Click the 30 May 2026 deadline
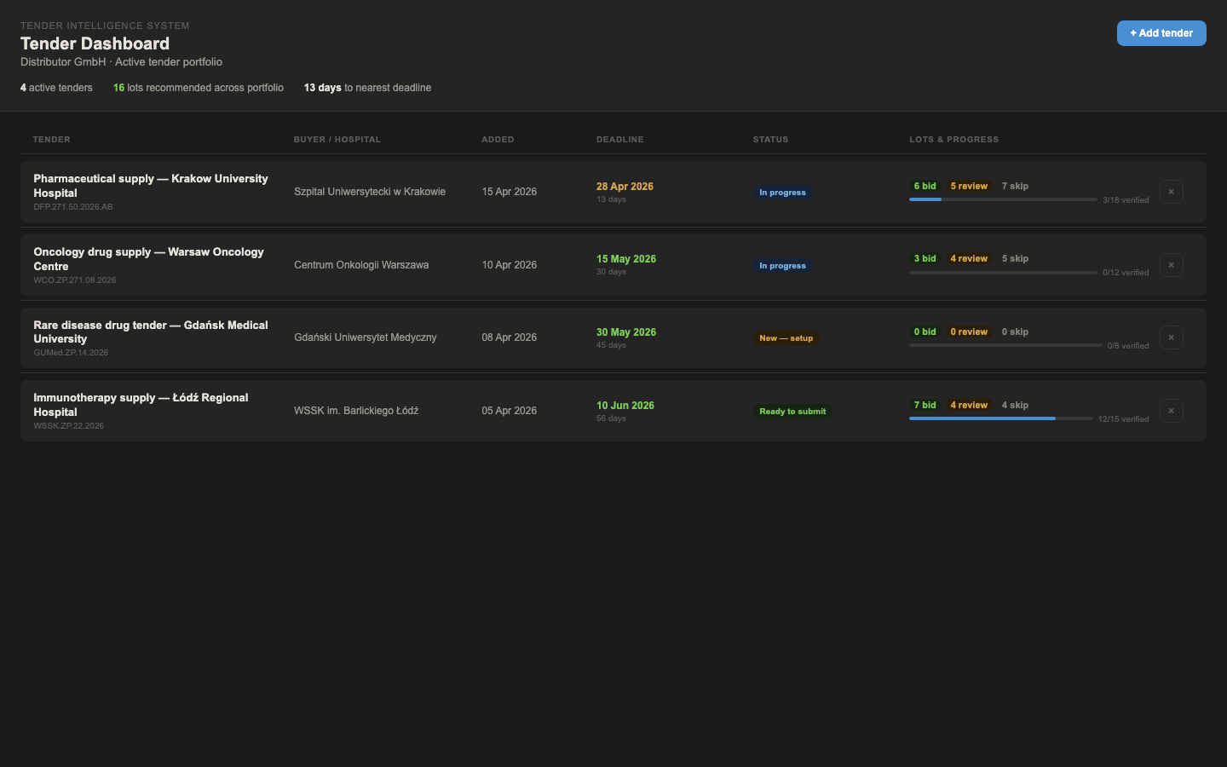Viewport: 1227px width, 767px height. [626, 332]
